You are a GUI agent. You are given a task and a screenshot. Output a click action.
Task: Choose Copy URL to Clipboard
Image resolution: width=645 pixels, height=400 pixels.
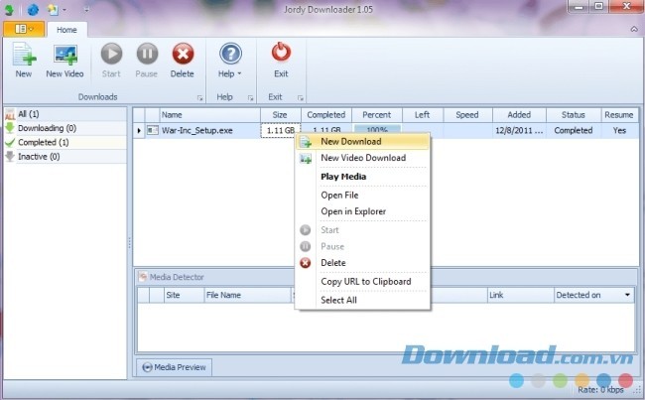tap(362, 282)
